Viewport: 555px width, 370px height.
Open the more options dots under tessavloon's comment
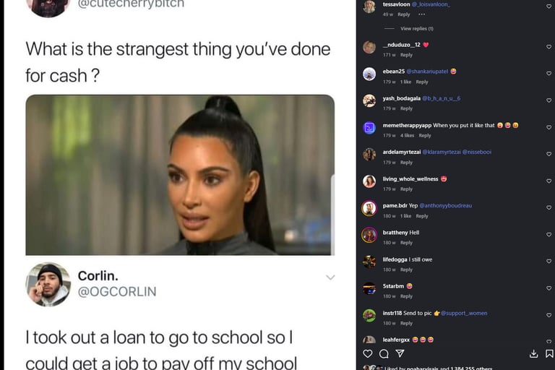pyautogui.click(x=421, y=14)
